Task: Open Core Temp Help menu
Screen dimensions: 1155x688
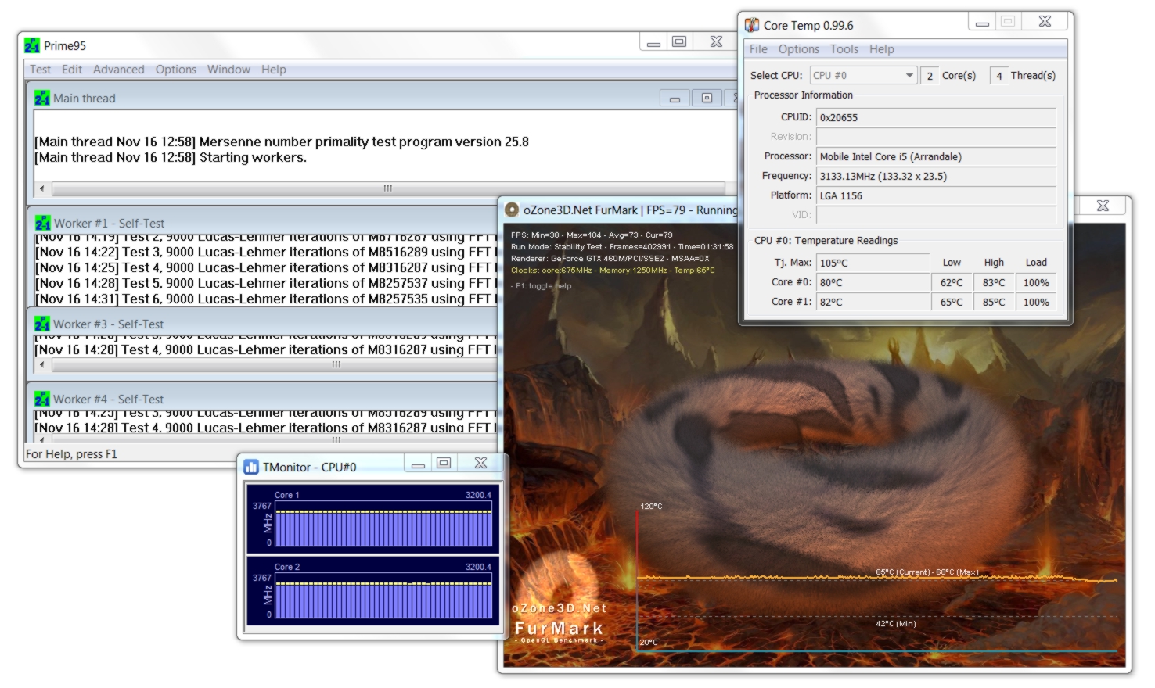Action: [881, 49]
